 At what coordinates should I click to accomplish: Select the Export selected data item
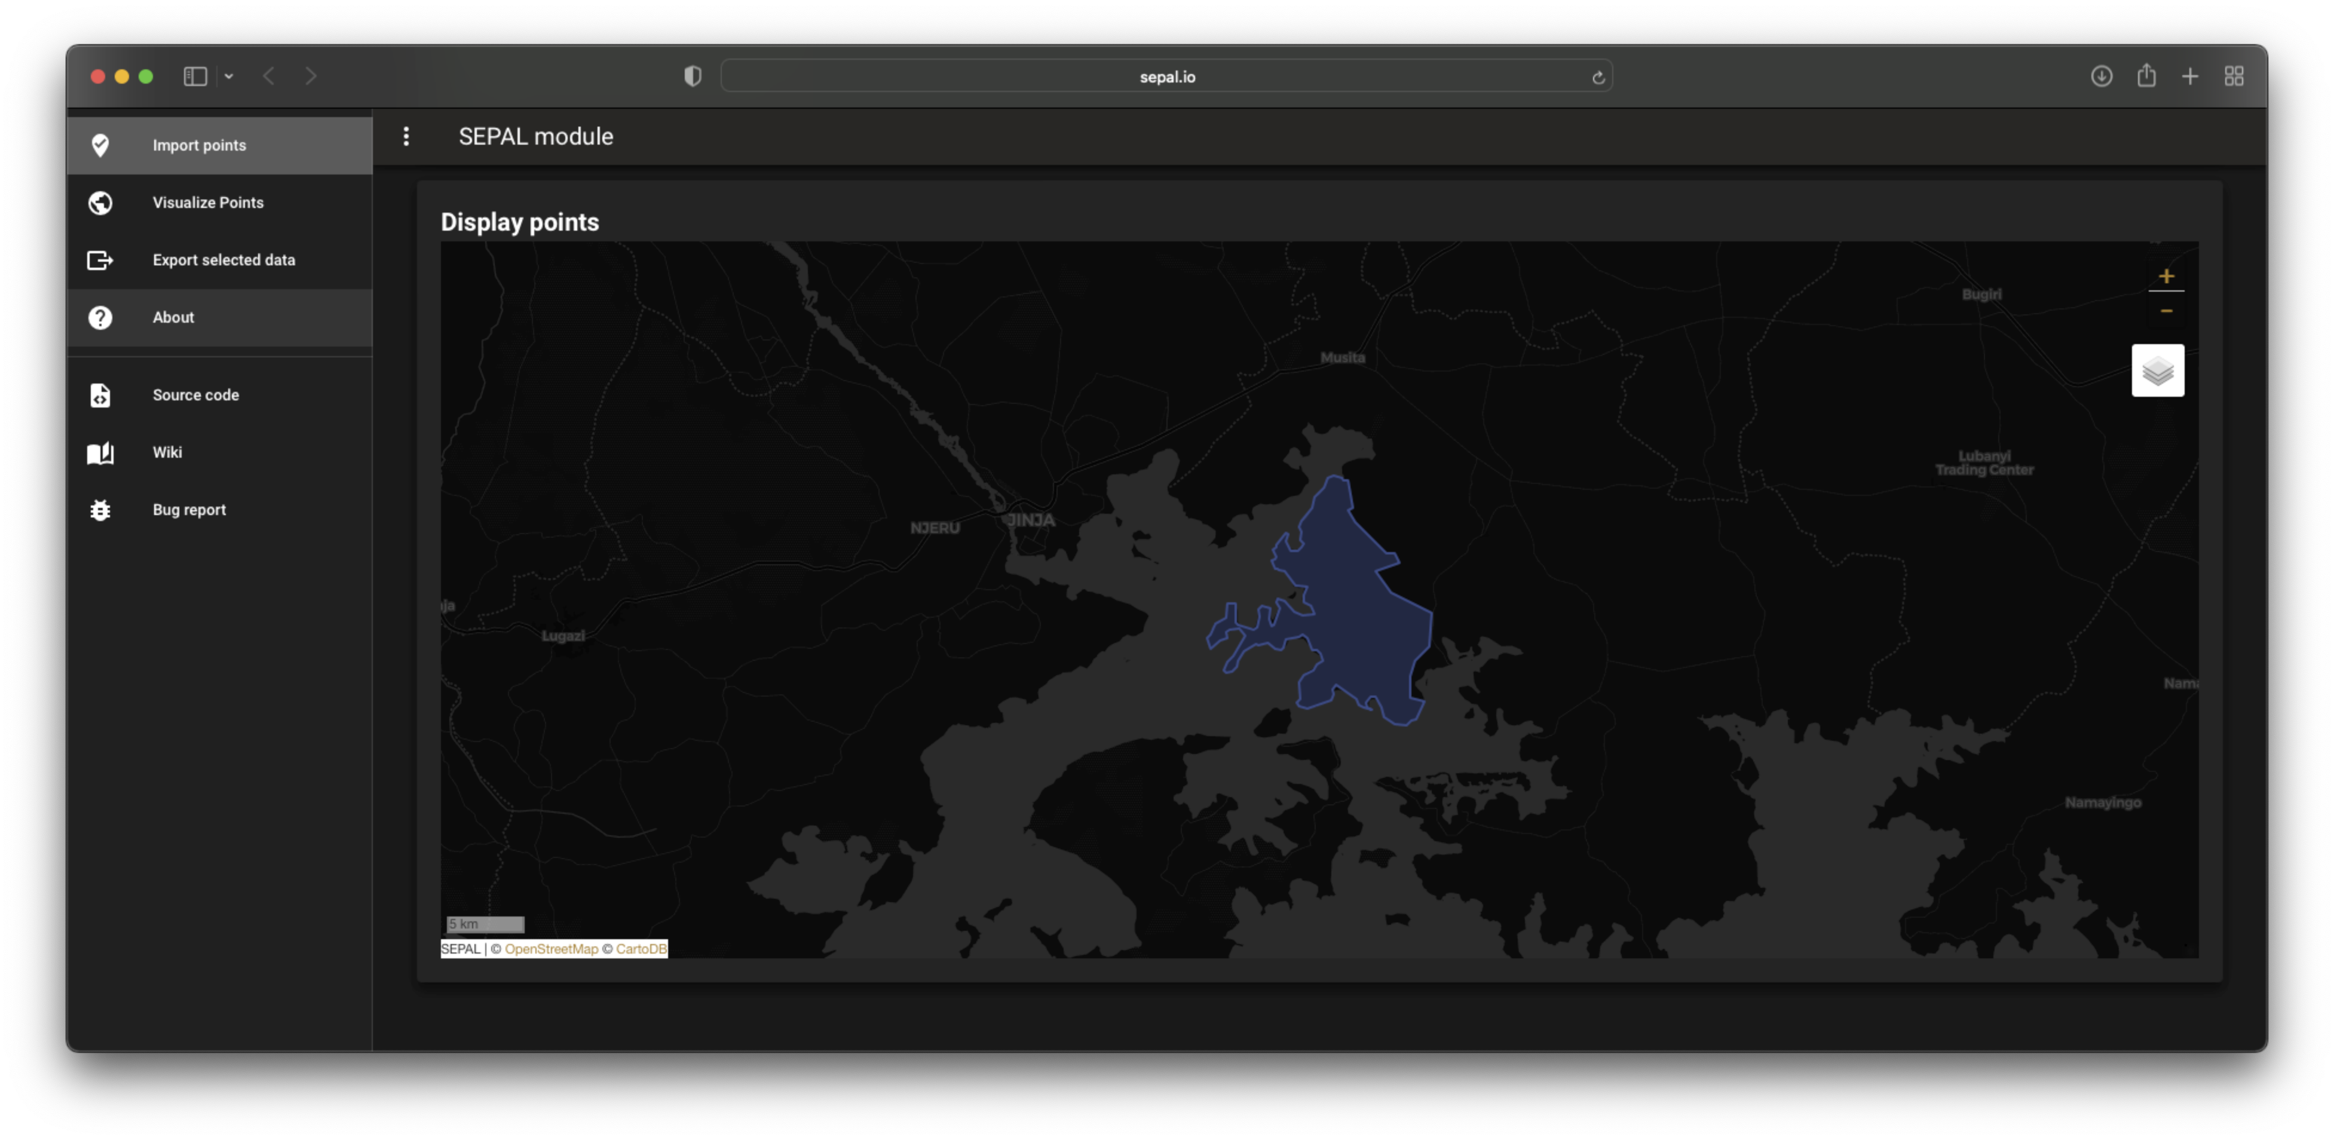(224, 260)
